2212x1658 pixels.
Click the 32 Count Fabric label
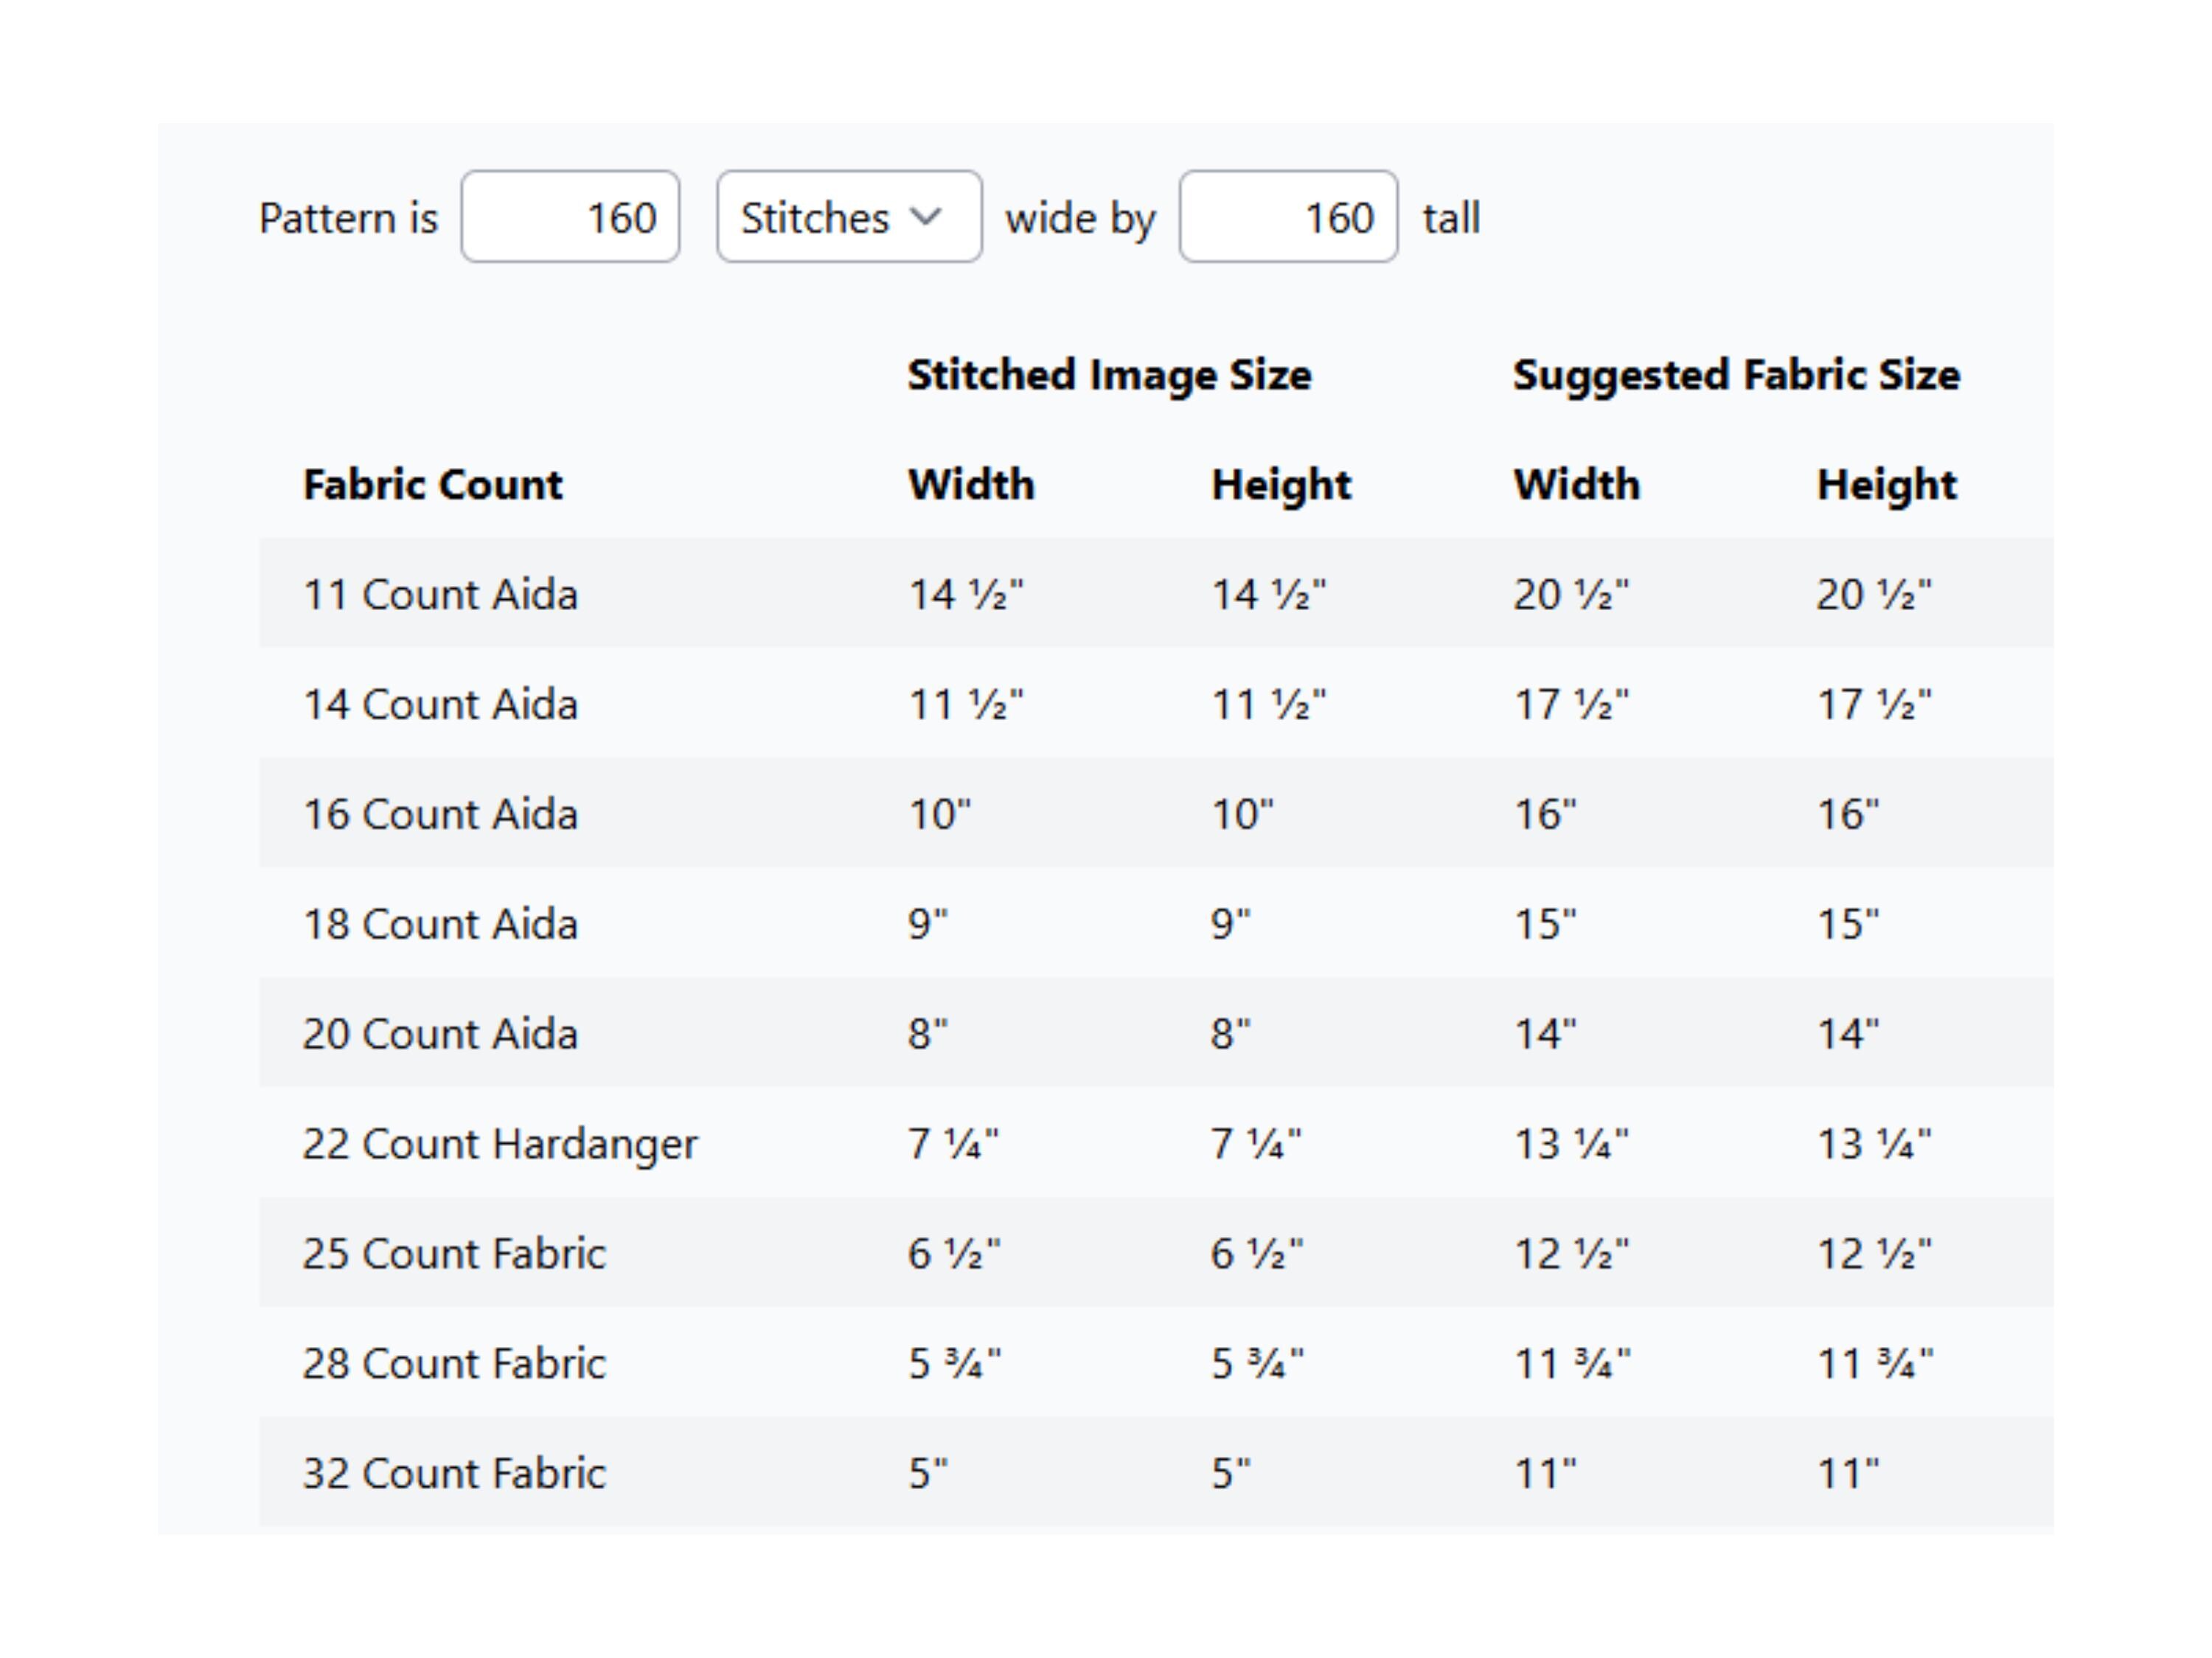454,1474
